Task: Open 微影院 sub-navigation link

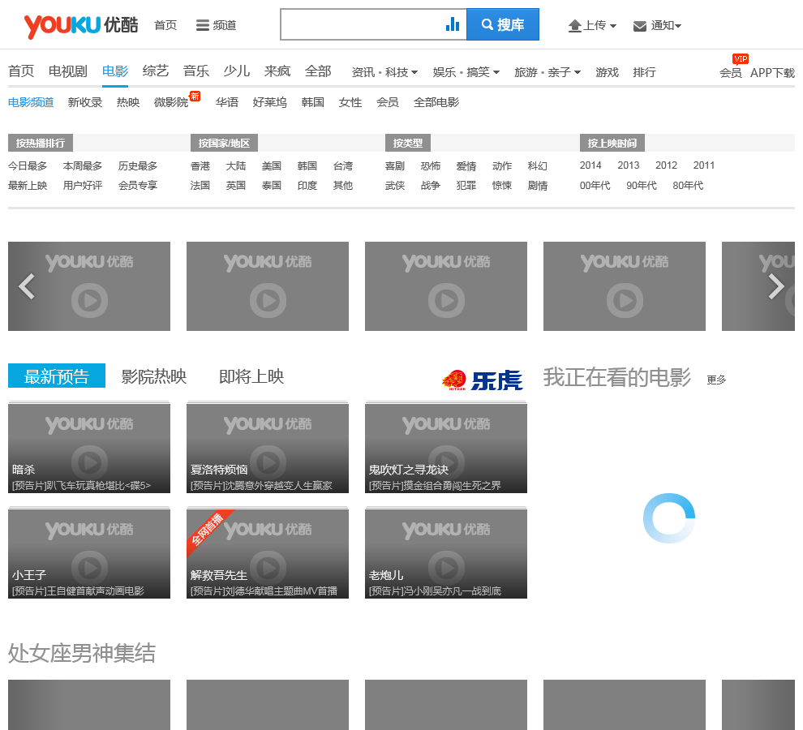Action: [171, 102]
